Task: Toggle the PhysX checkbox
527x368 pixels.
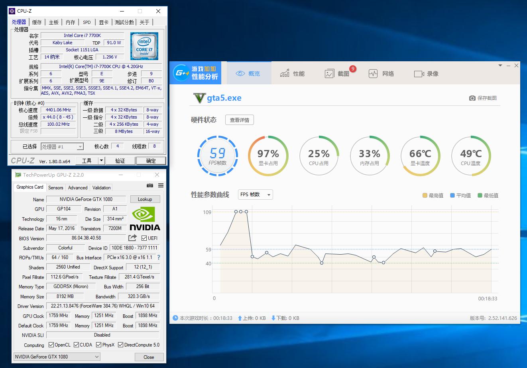Action: (98, 345)
